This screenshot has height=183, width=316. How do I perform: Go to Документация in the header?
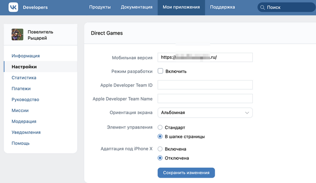pyautogui.click(x=136, y=7)
